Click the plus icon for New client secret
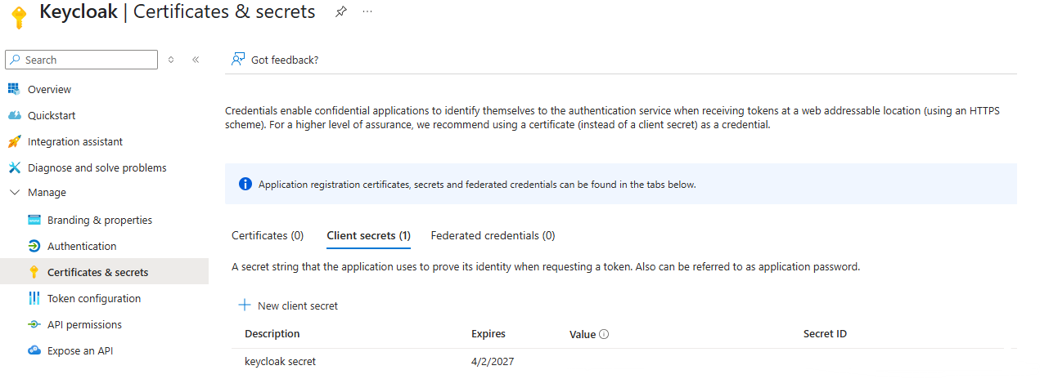1040x379 pixels. pos(244,305)
